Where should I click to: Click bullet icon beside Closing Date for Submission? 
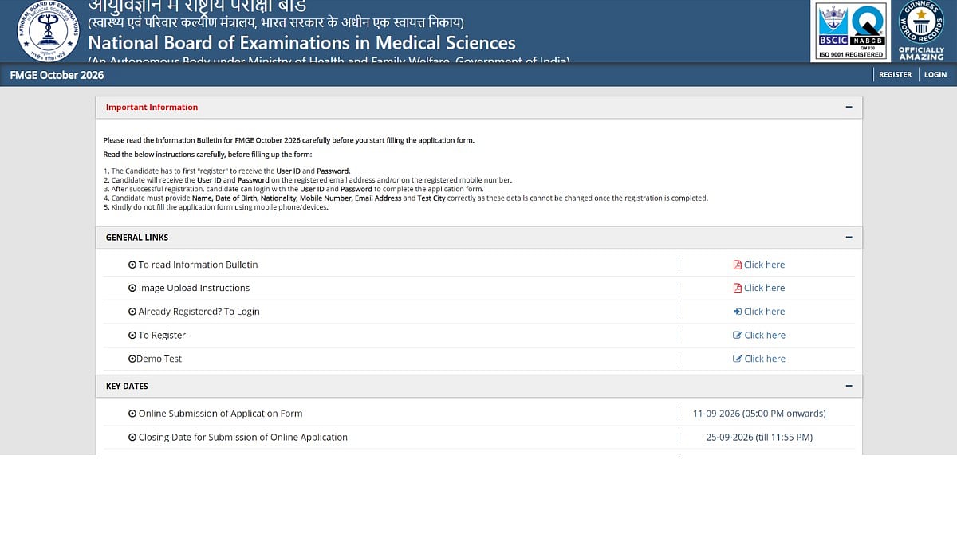pos(132,438)
